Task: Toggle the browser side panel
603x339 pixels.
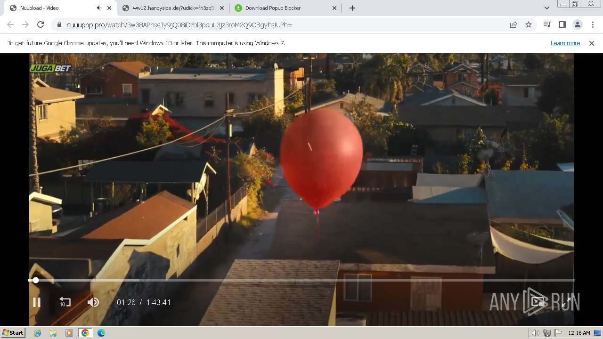Action: 562,25
